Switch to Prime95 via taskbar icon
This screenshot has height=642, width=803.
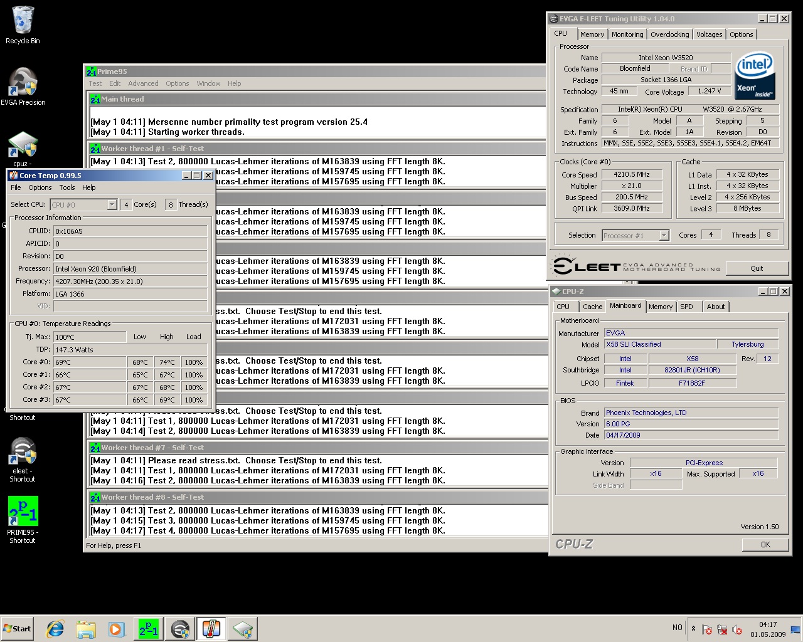tap(149, 629)
